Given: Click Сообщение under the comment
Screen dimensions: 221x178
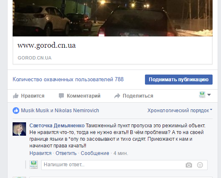Looking at the screenshot, I should 95,153.
